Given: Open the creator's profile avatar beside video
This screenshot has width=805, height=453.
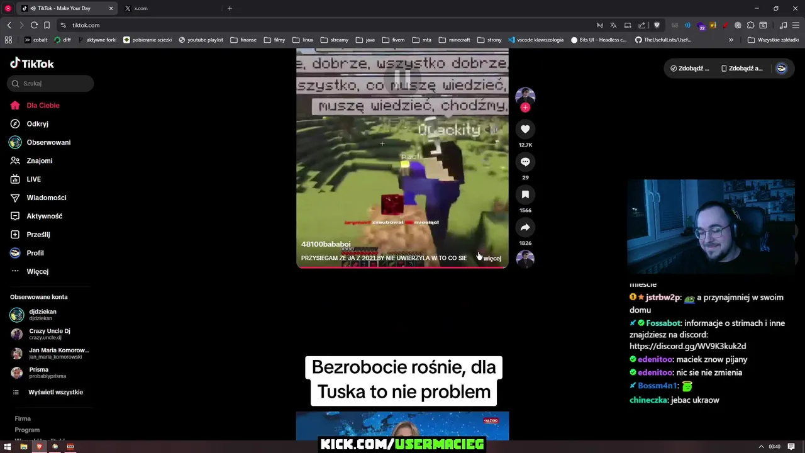Looking at the screenshot, I should click(525, 96).
